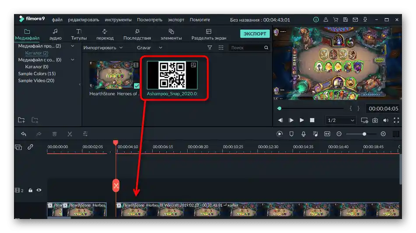Undo the last timeline action
This screenshot has height=233, width=416.
pyautogui.click(x=24, y=134)
